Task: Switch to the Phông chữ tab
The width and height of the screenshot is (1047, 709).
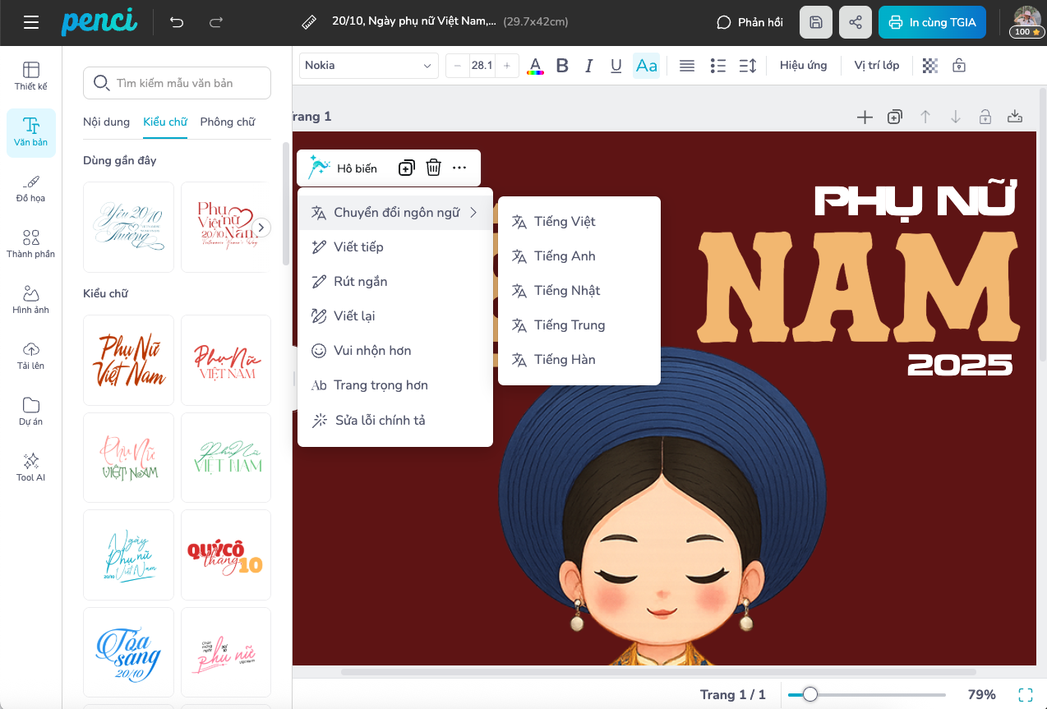Action: 228,122
